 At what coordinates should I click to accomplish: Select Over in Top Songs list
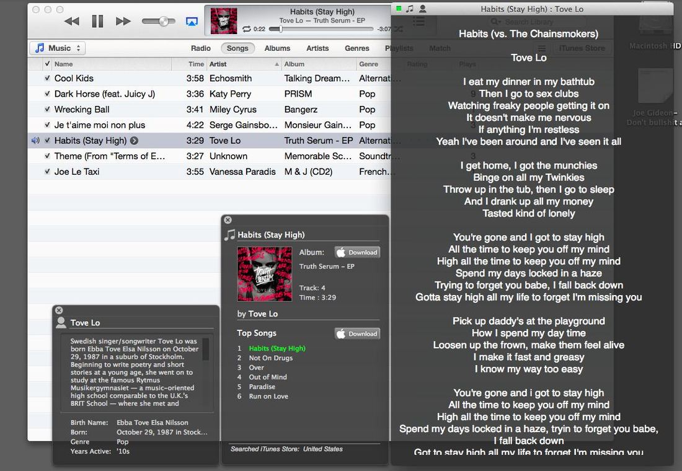256,368
